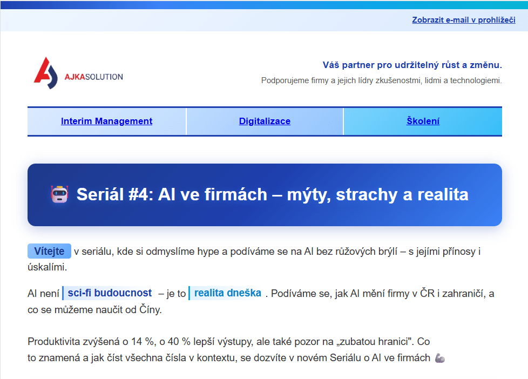Open the Interim Management navigation link
The width and height of the screenshot is (528, 379).
[x=106, y=121]
